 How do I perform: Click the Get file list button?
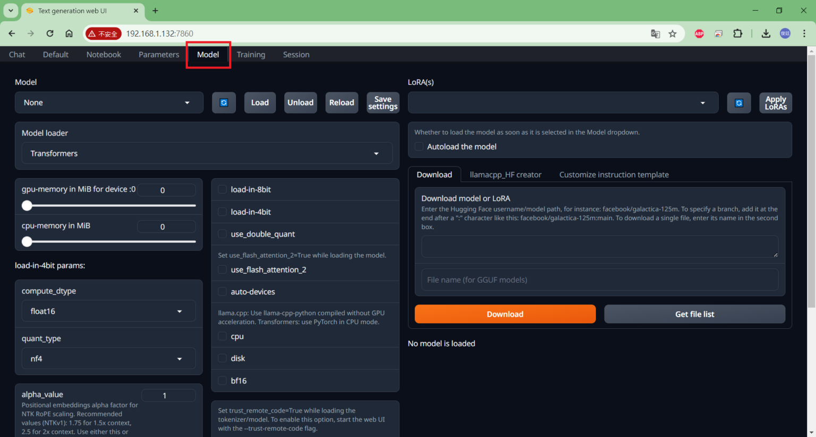point(694,314)
